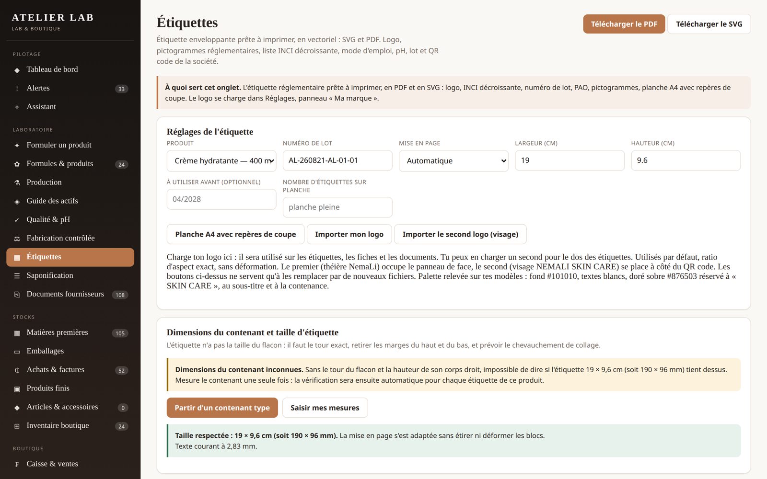767x479 pixels.
Task: Click the Formuler un produit star icon
Action: [x=17, y=146]
